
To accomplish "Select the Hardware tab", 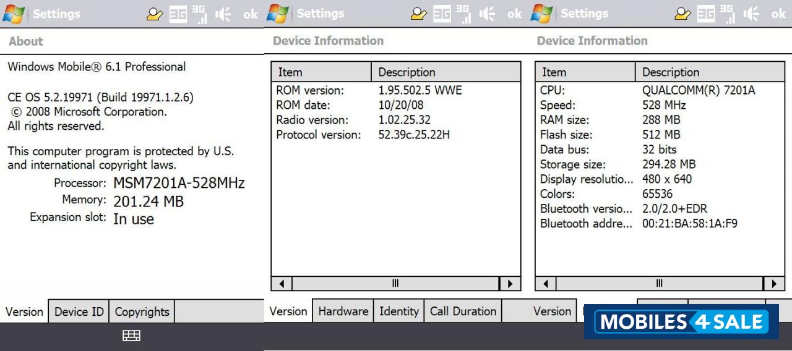I will tap(343, 311).
